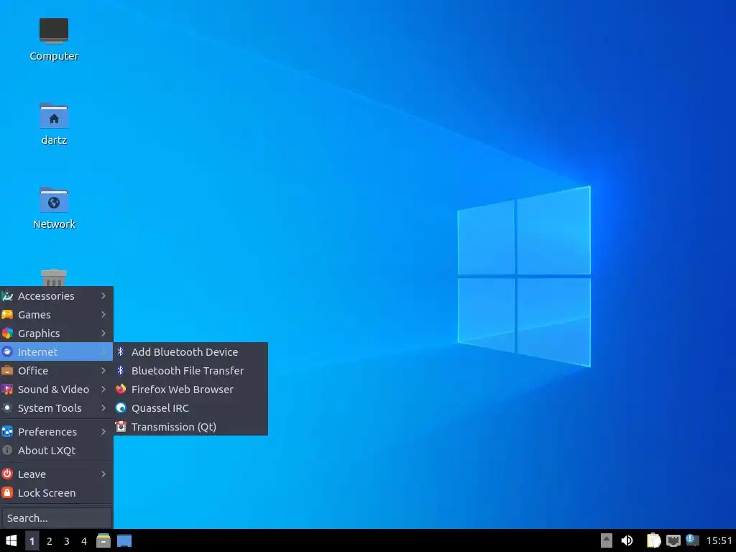Click the Transmission download icon

(121, 427)
